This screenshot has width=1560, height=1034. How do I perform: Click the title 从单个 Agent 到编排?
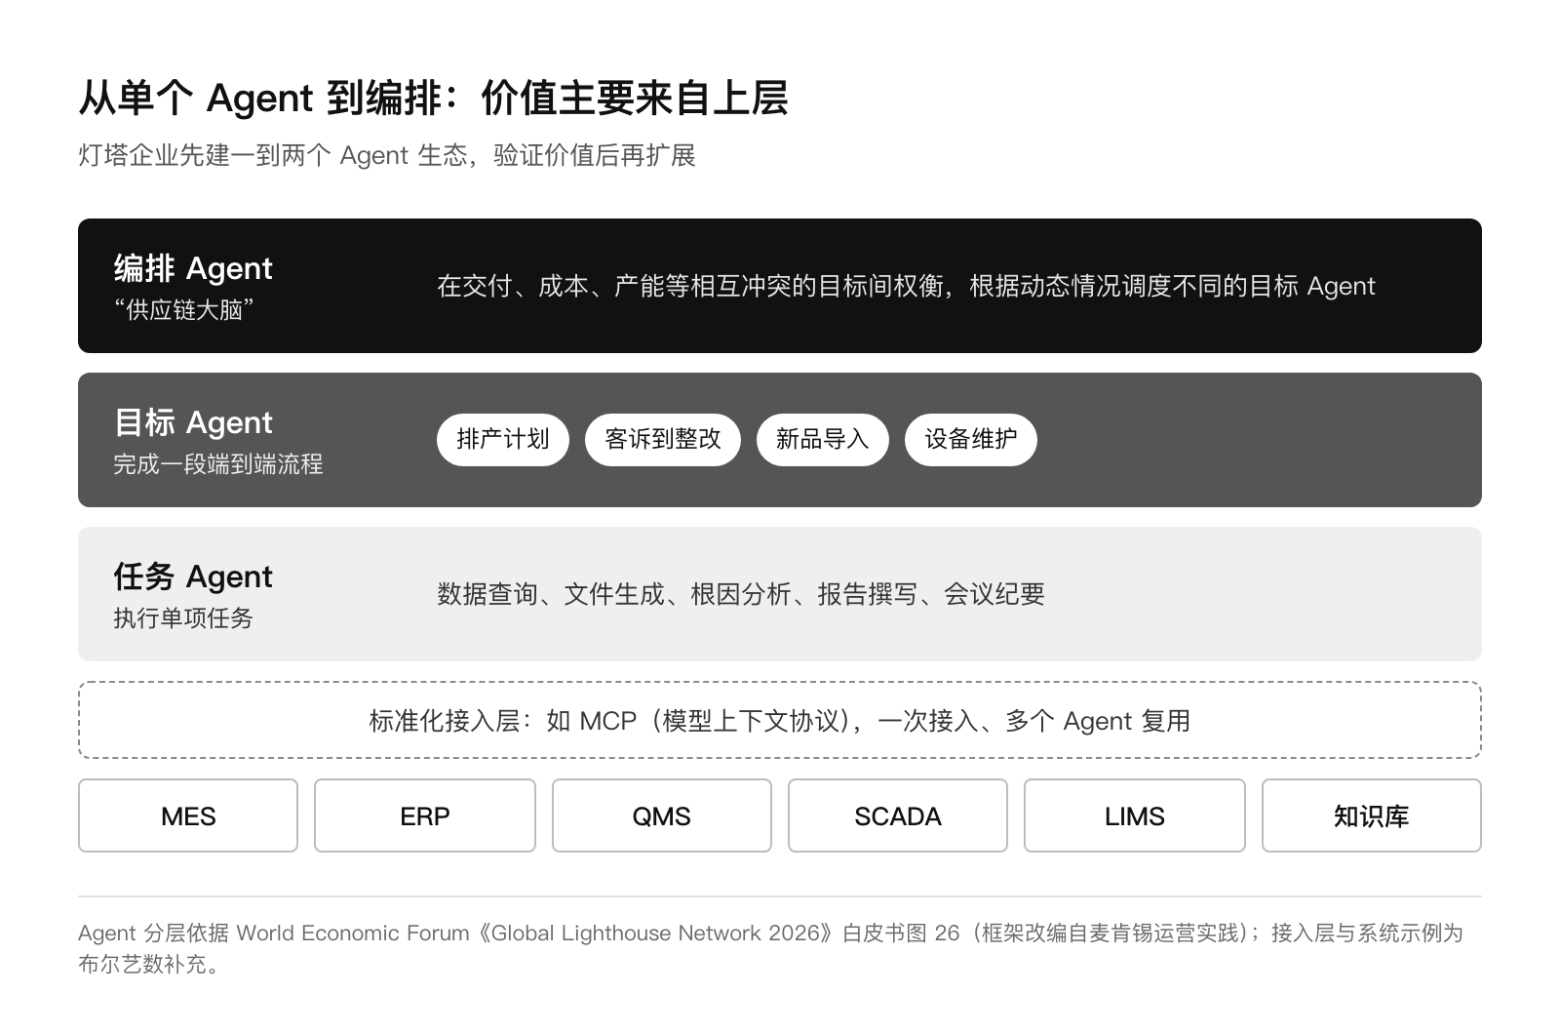point(433,98)
